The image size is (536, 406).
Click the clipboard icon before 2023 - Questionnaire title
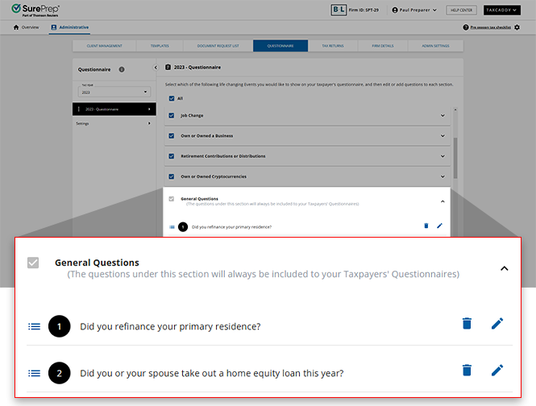168,68
